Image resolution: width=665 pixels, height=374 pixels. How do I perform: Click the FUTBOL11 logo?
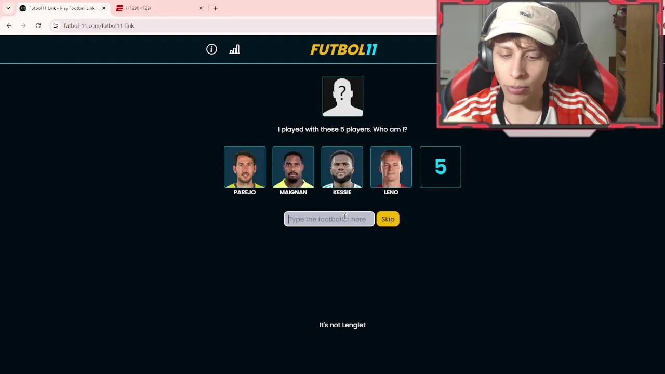click(343, 49)
